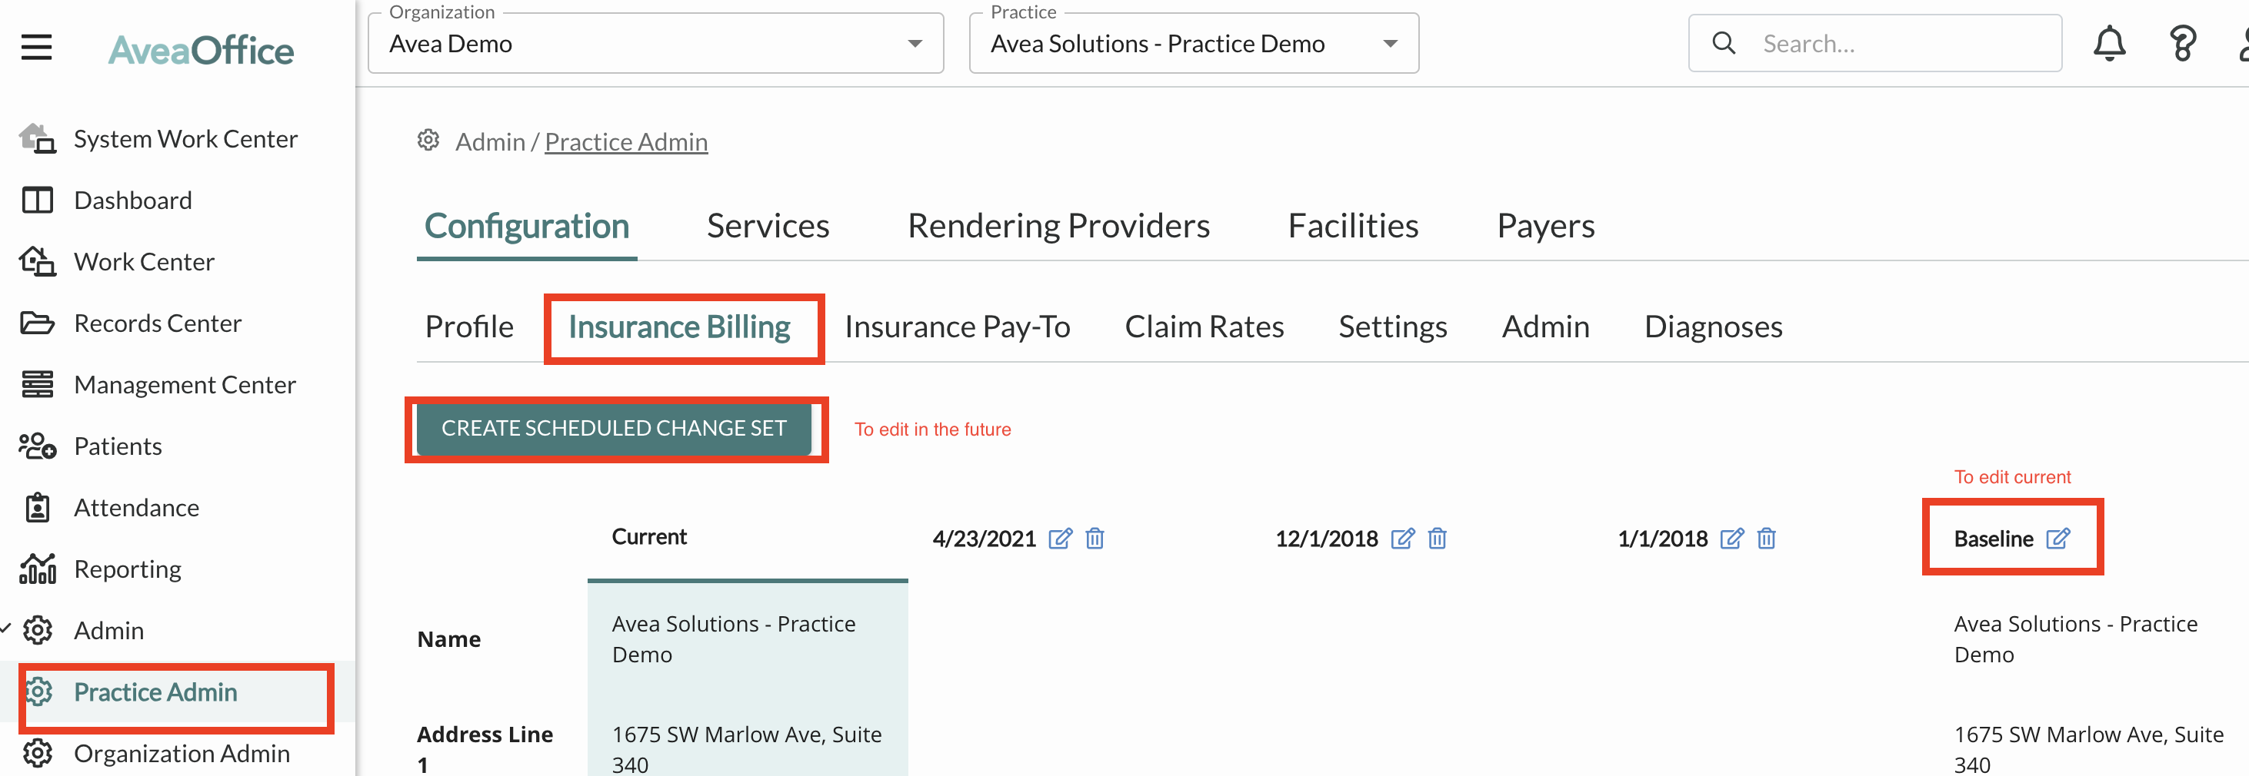2249x776 pixels.
Task: Edit the 1/1/2018 change set
Action: coord(1731,539)
